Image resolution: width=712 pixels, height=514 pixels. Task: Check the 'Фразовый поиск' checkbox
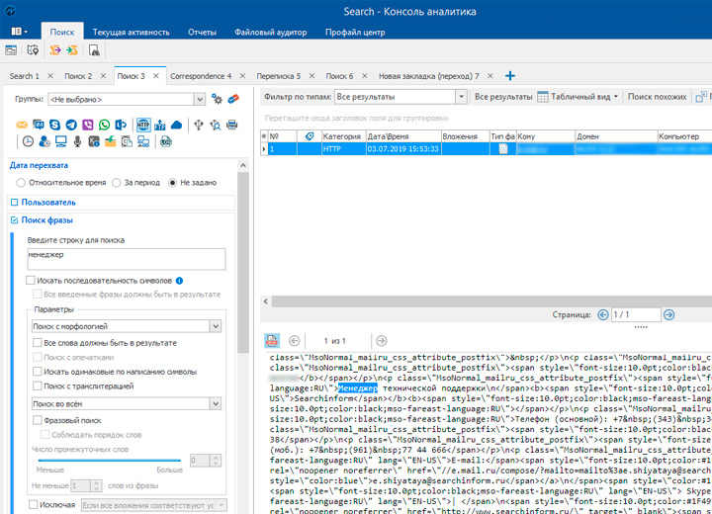coord(38,420)
